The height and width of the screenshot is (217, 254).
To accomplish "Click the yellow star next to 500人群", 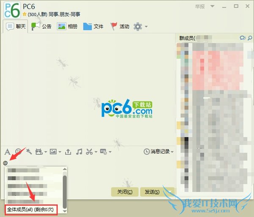I will 25,14.
